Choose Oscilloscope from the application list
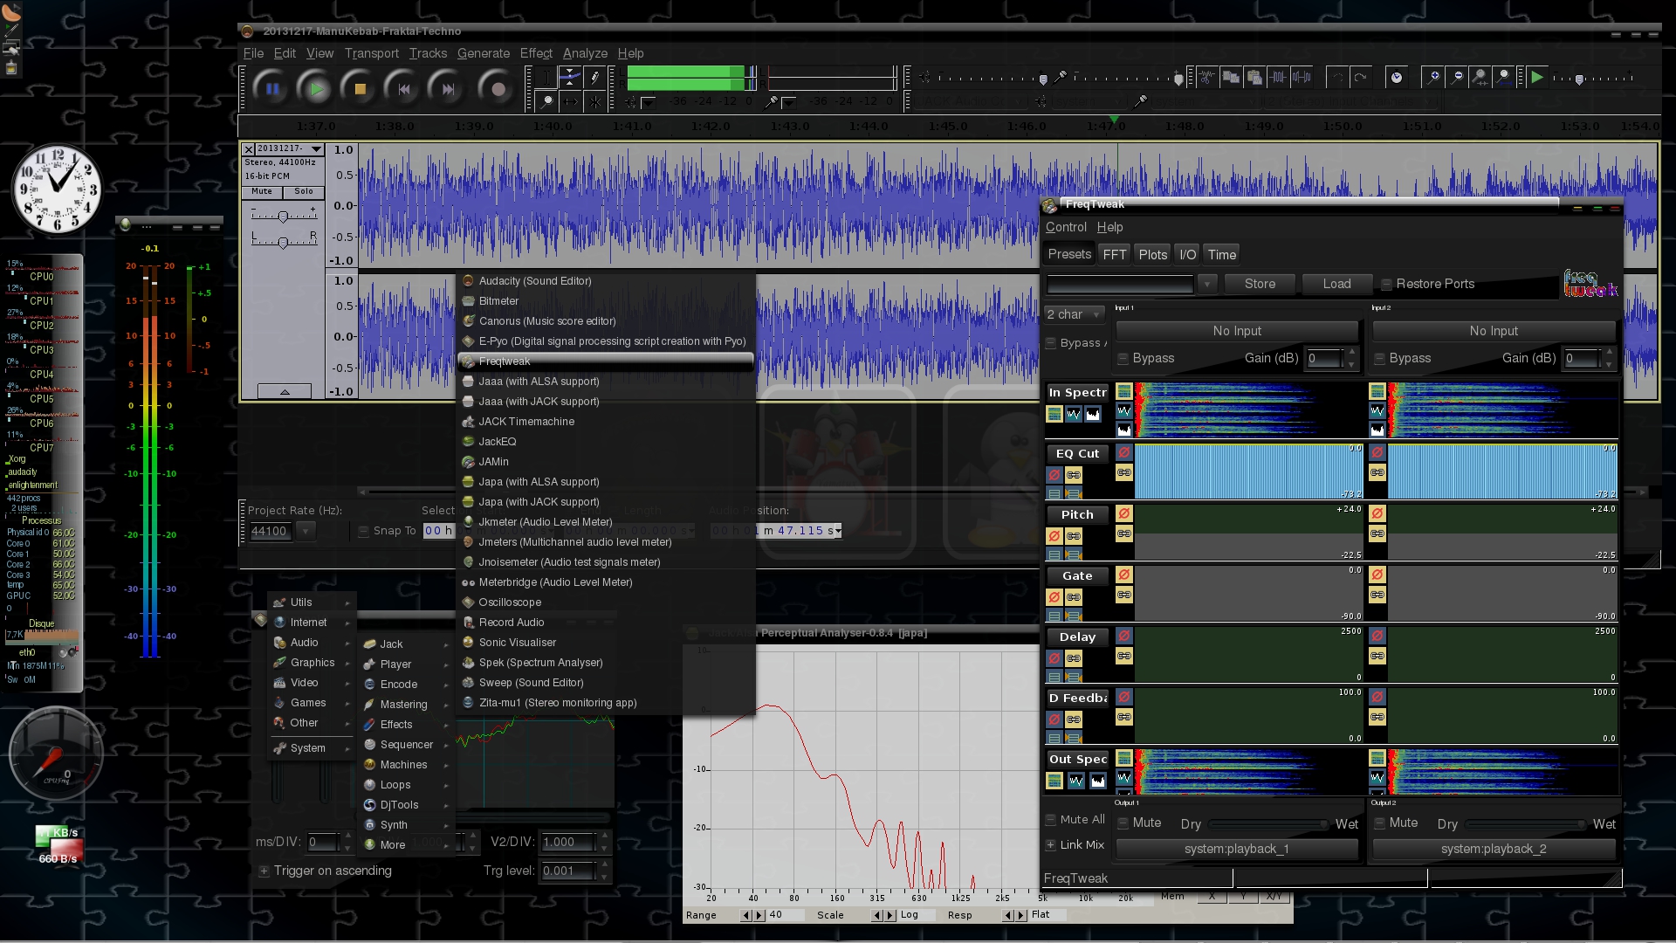The height and width of the screenshot is (943, 1676). pyautogui.click(x=510, y=602)
